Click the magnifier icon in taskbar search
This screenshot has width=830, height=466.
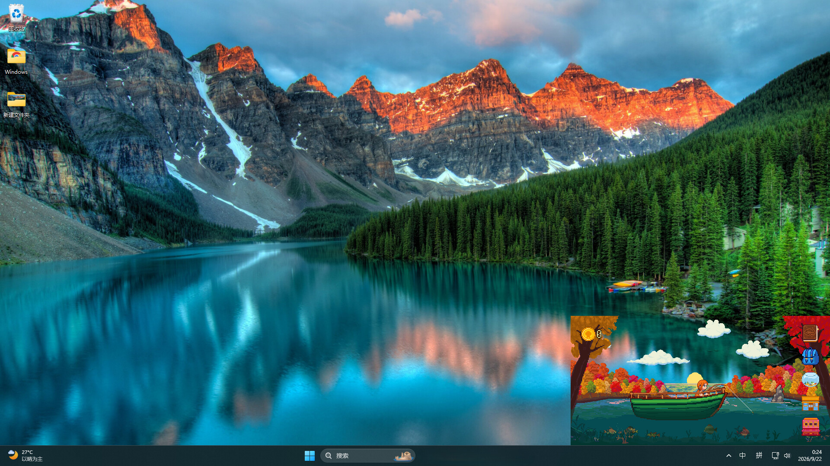[x=329, y=456]
